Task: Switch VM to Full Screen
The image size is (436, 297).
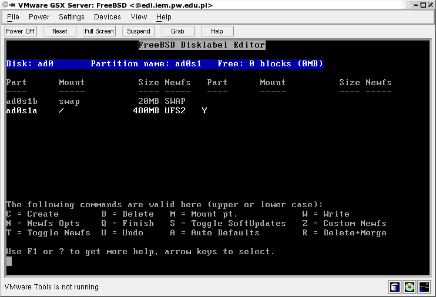Action: 99,31
